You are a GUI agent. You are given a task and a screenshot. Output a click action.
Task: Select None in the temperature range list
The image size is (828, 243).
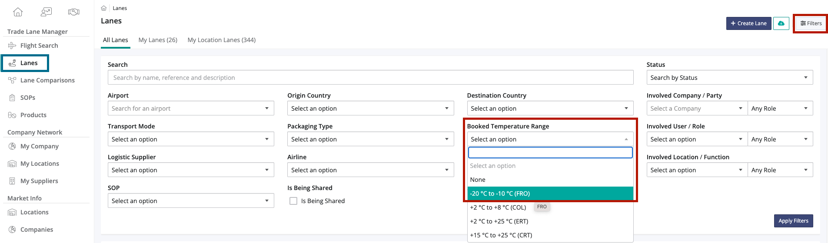(x=550, y=180)
